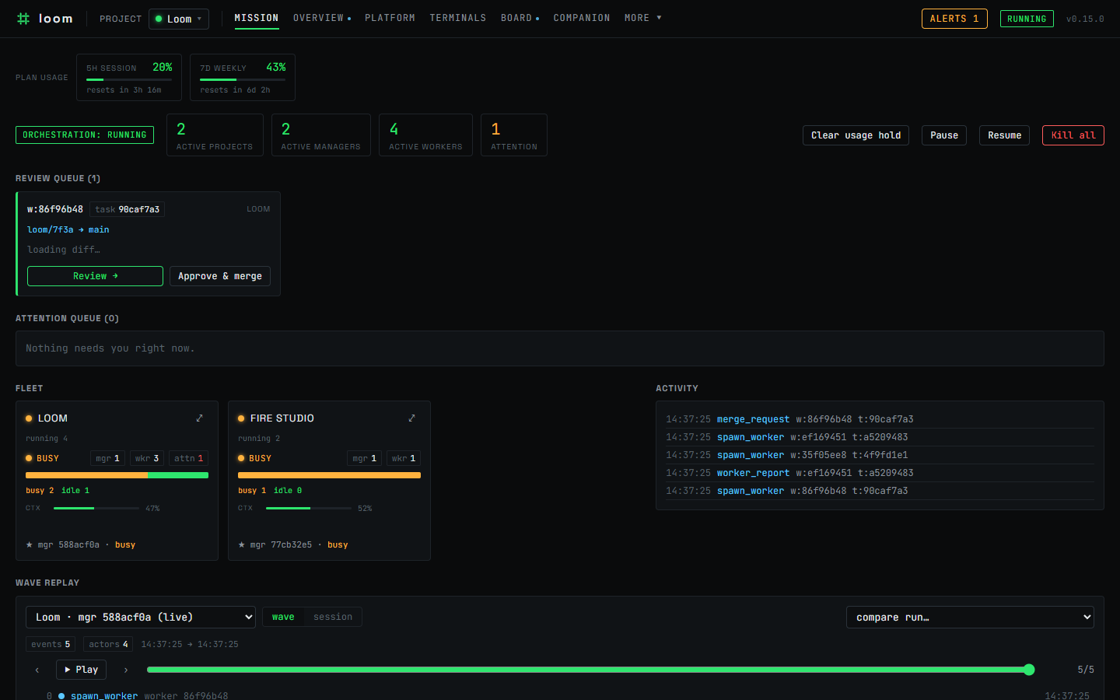Click the ACTIVE WORKERS stat tile
The image size is (1120, 700).
point(425,135)
